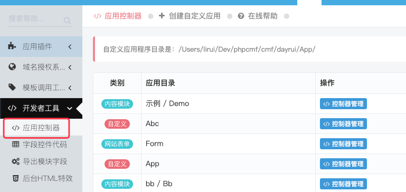
Task: Click the question mark icon beside 在线帮助
Action: point(241,16)
